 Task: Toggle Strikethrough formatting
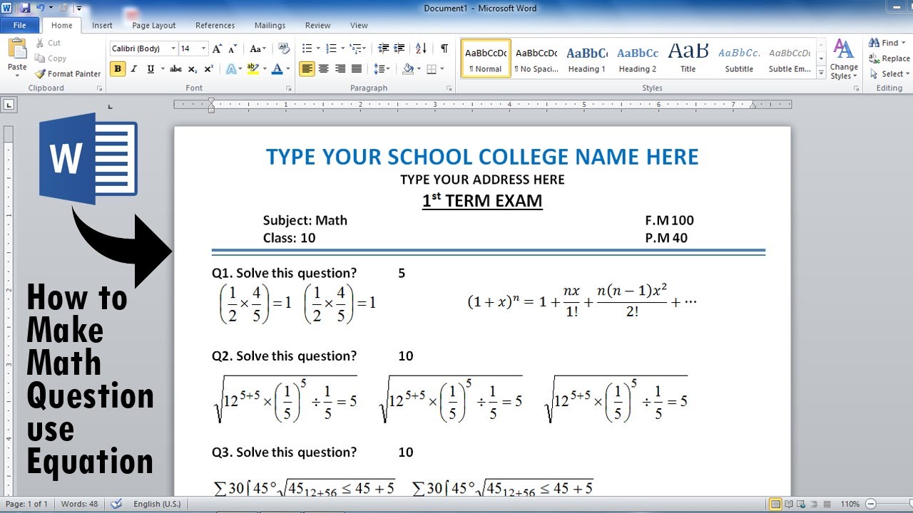[x=175, y=69]
